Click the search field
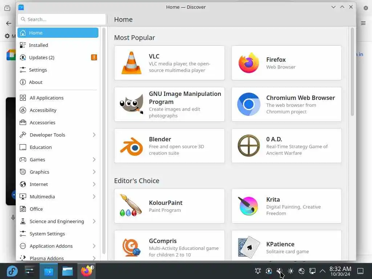Image resolution: width=372 pixels, height=279 pixels. 62,19
